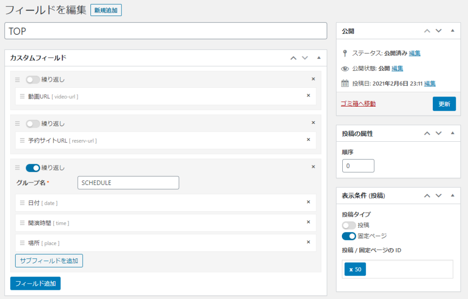Screen dimensions: 468x299
Task: Move 投稿の属性 panel down
Action: [x=439, y=133]
